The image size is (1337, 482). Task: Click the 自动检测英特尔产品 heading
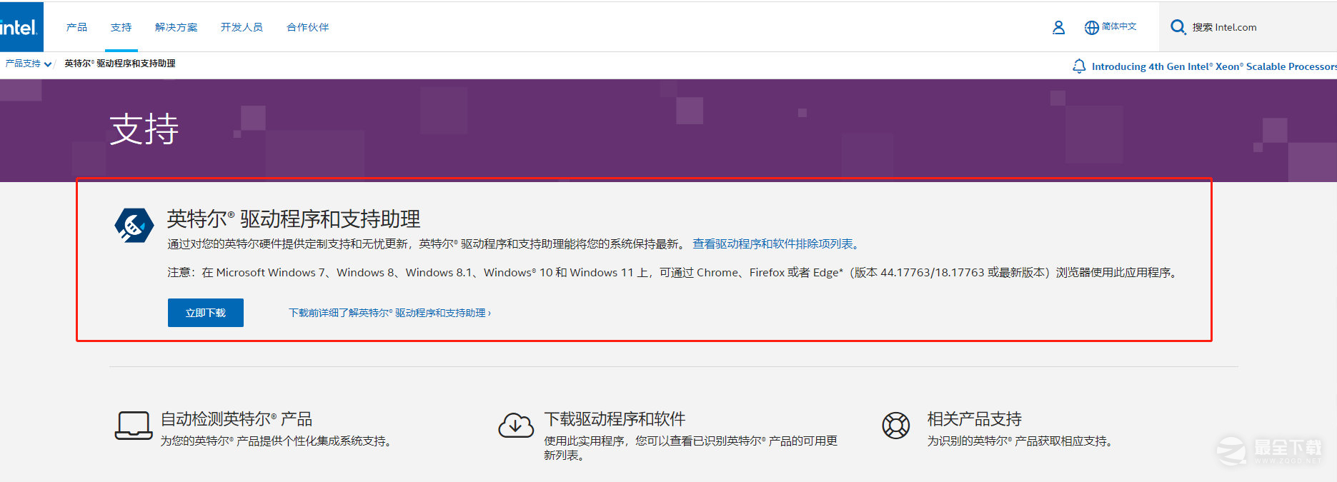click(237, 419)
